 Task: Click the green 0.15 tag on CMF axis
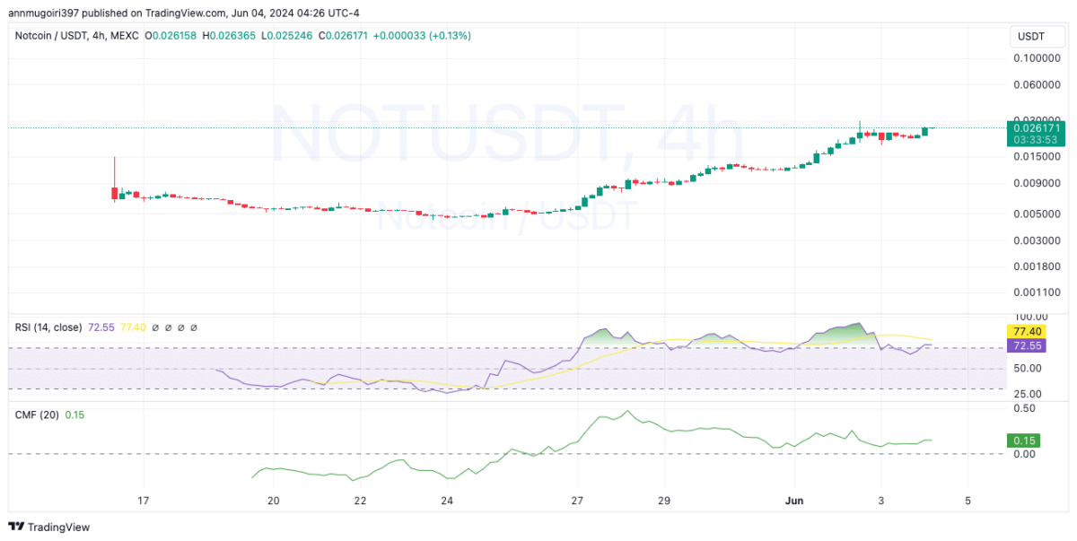[1025, 441]
